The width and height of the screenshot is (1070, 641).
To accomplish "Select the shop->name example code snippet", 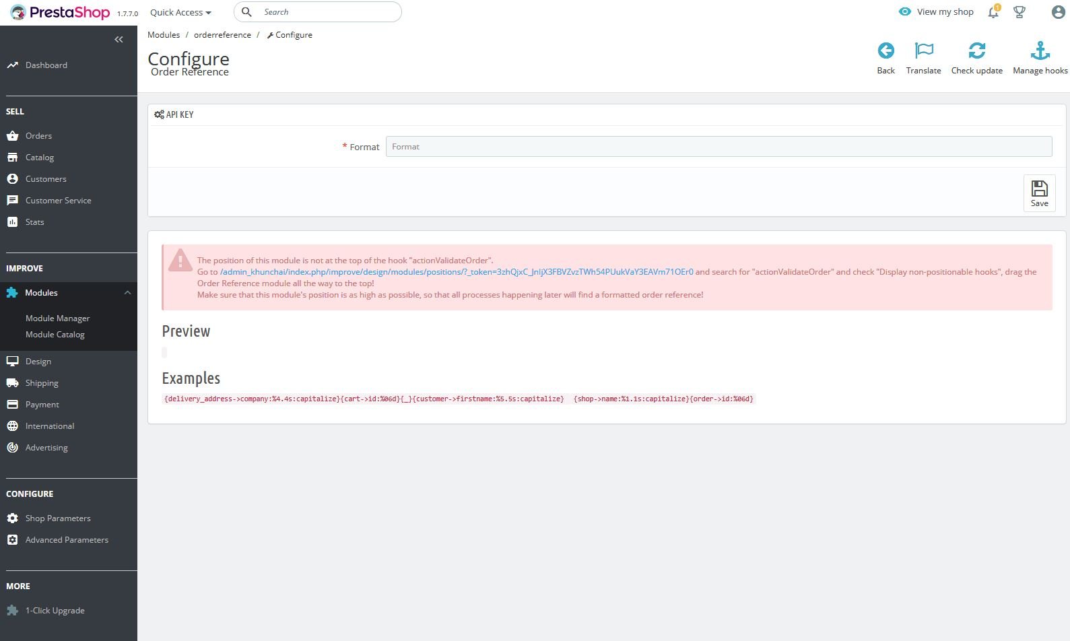I will click(x=663, y=399).
